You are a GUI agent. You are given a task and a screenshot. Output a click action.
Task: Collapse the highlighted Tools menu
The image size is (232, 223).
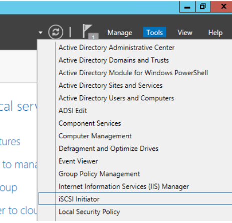tap(154, 33)
